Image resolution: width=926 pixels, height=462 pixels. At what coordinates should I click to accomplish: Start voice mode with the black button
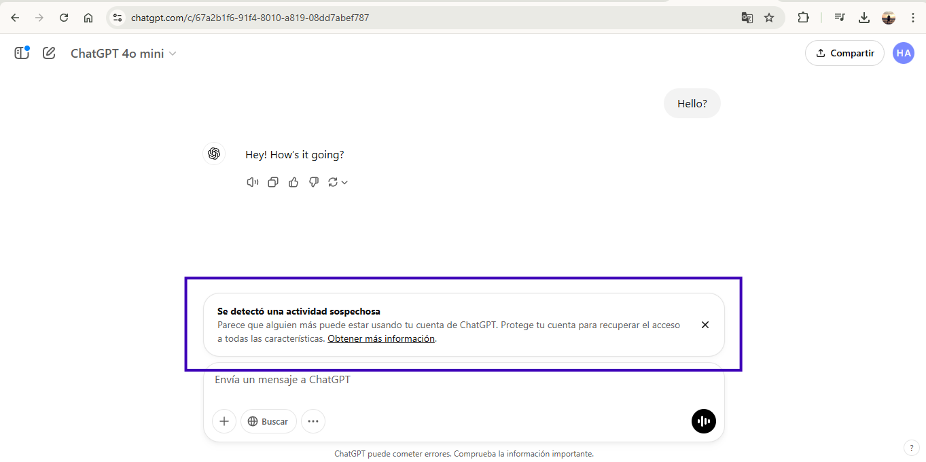coord(704,421)
